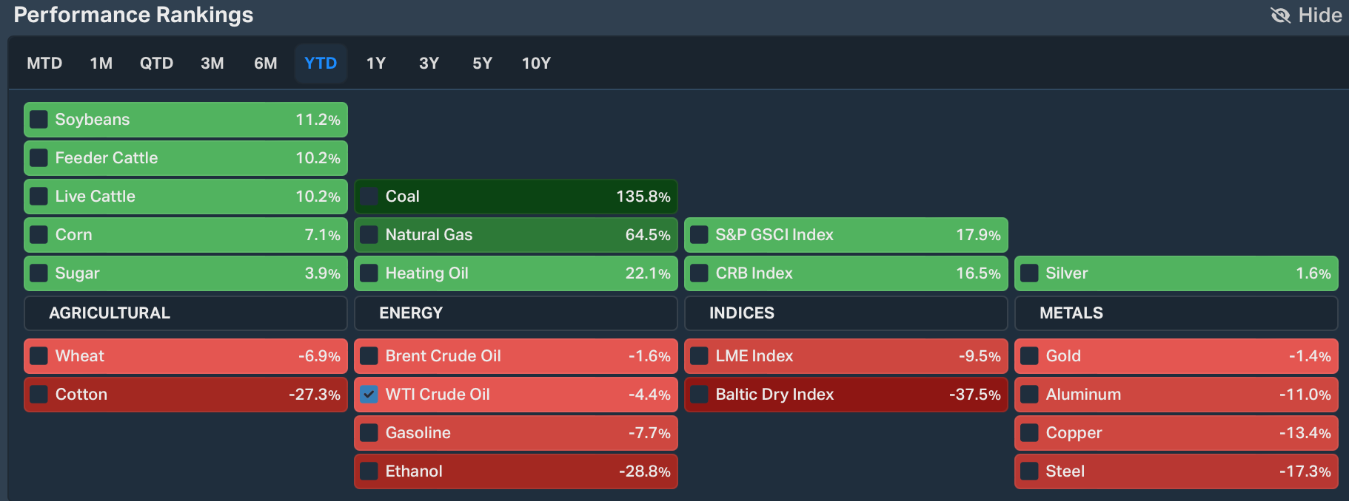
Task: Toggle the Natural Gas checkbox
Action: 369,235
